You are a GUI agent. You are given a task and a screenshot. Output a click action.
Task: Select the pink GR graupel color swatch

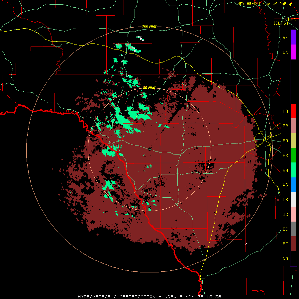point(293,126)
